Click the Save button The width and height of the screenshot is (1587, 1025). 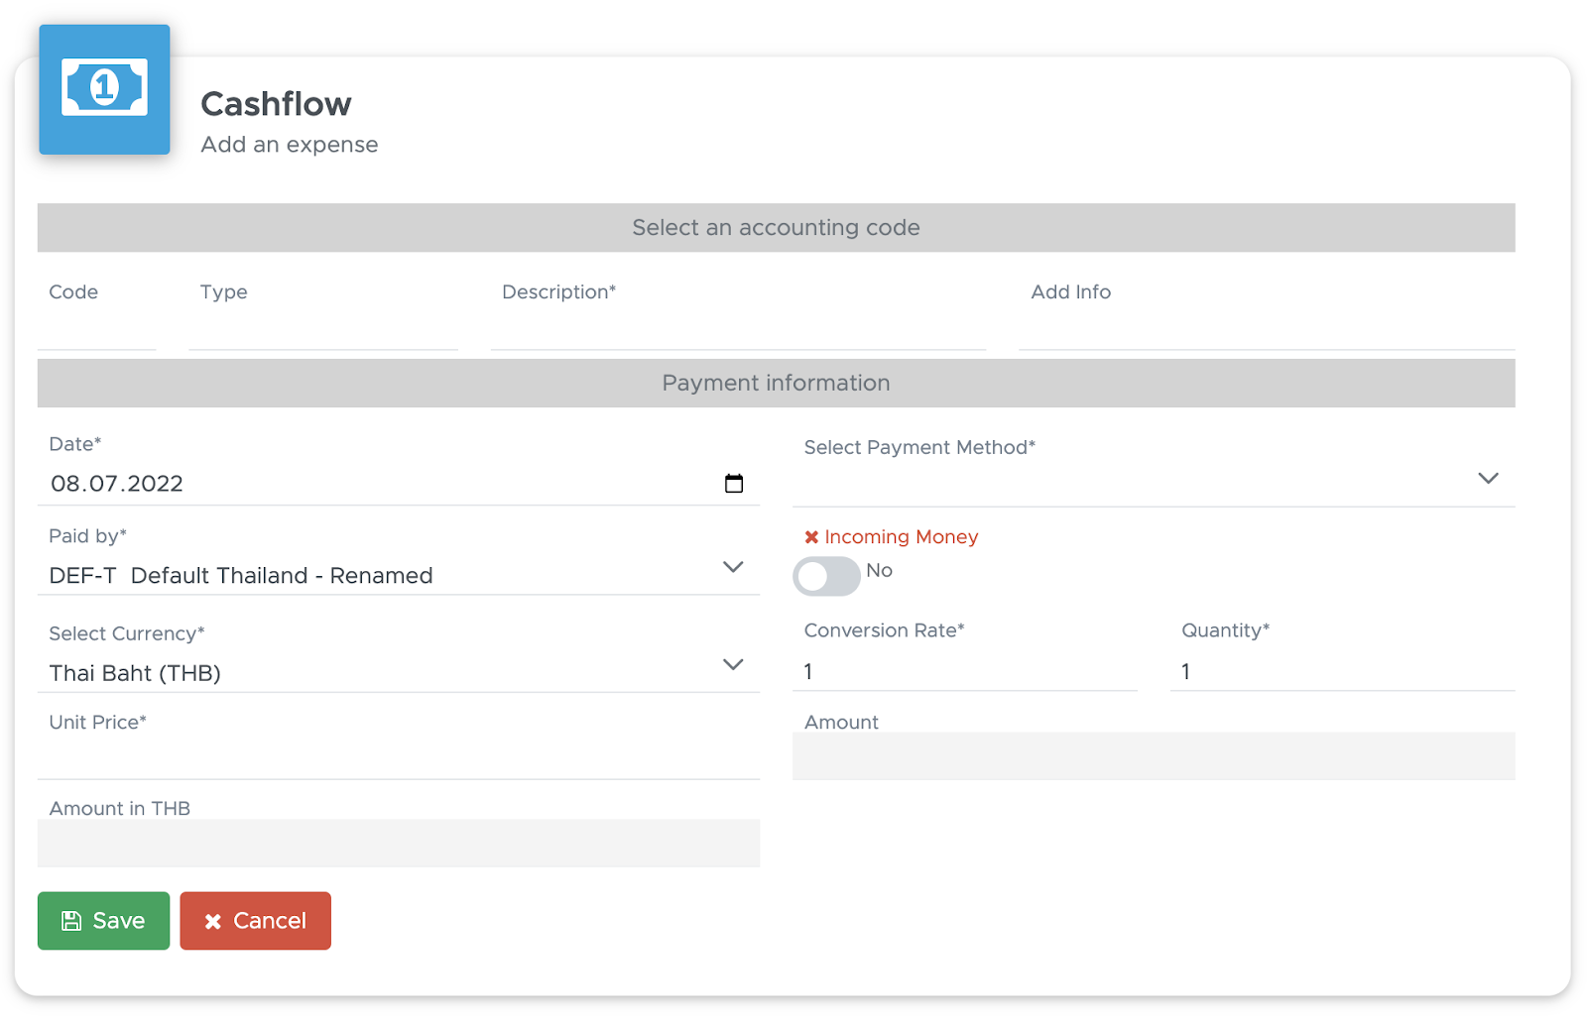coord(104,921)
